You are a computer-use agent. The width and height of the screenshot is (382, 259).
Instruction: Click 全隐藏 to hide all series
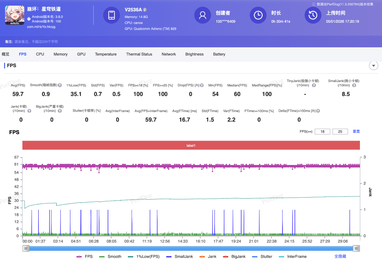340,256
